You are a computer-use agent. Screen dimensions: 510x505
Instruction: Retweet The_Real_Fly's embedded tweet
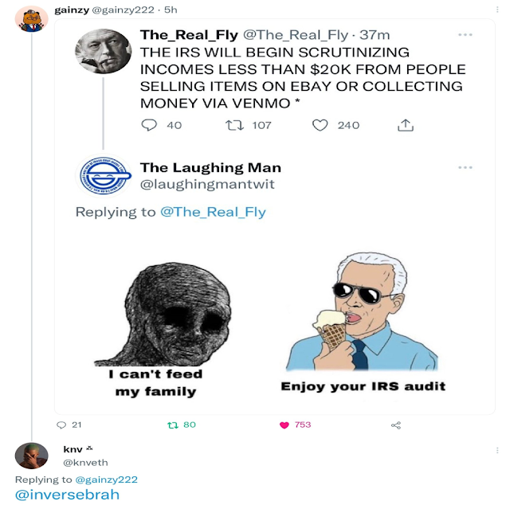(234, 125)
